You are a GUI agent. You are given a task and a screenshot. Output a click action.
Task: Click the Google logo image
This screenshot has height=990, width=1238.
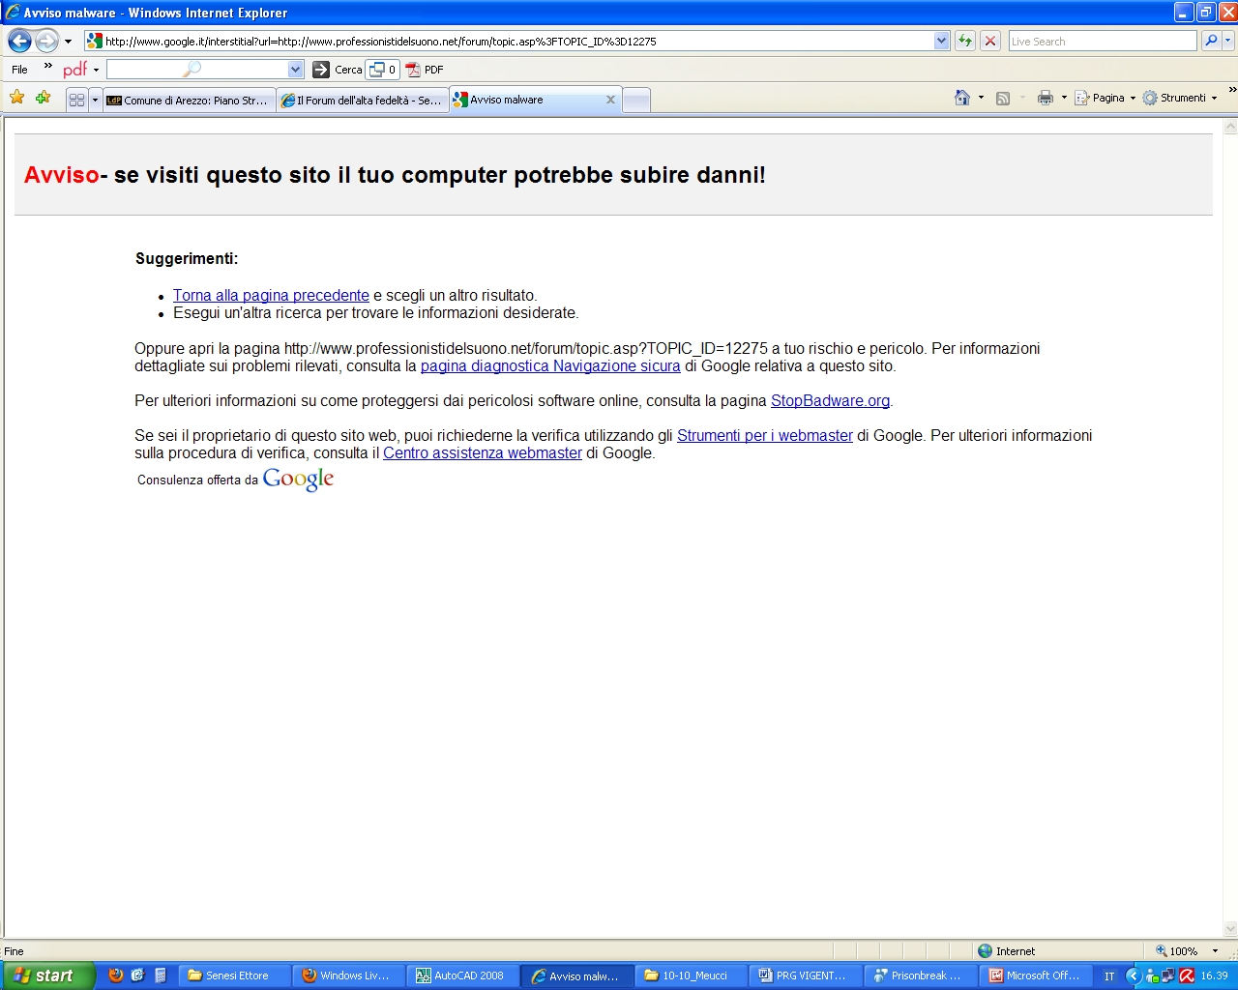pyautogui.click(x=298, y=480)
